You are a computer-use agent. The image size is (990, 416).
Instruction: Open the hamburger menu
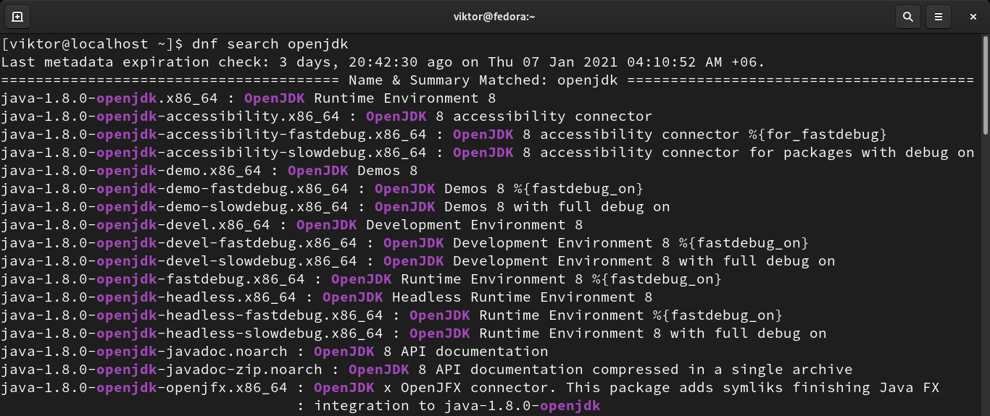point(939,16)
